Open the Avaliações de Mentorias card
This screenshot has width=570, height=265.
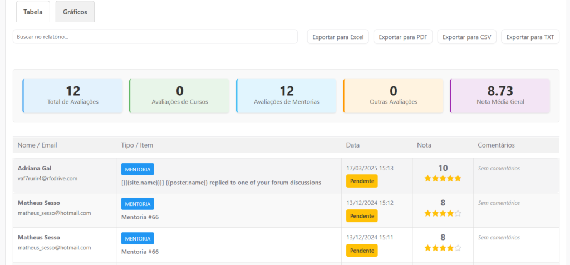(x=286, y=96)
